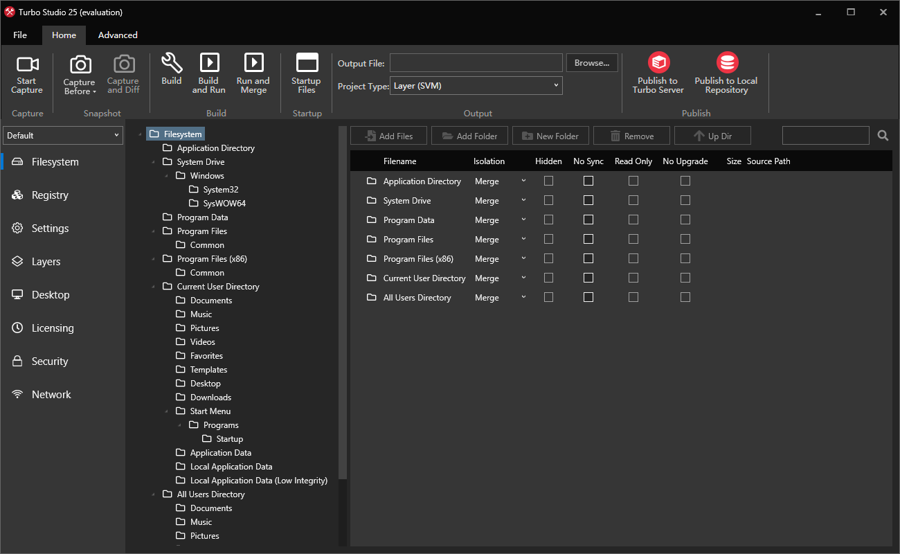Click the Add Folder button
The width and height of the screenshot is (900, 554).
pyautogui.click(x=469, y=136)
